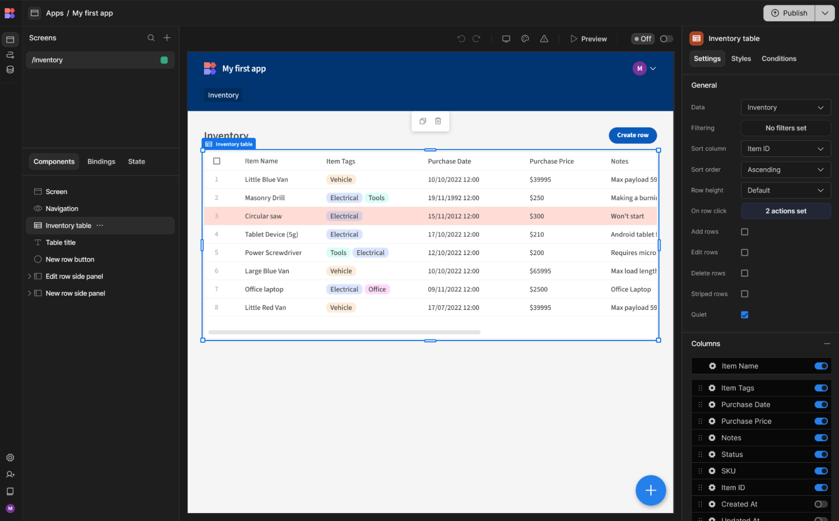The image size is (839, 521).
Task: Search screens with magnifier icon
Action: [x=151, y=38]
